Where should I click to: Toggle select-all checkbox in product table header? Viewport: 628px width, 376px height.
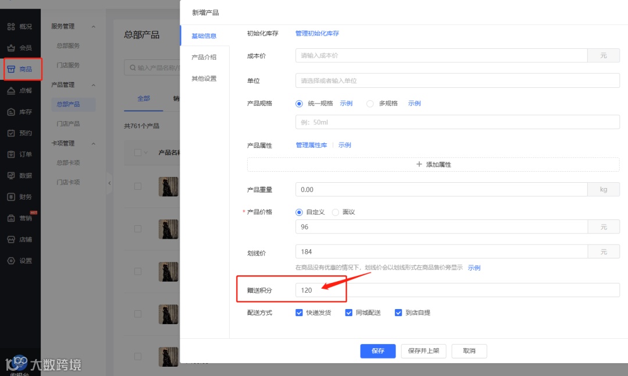tap(138, 152)
